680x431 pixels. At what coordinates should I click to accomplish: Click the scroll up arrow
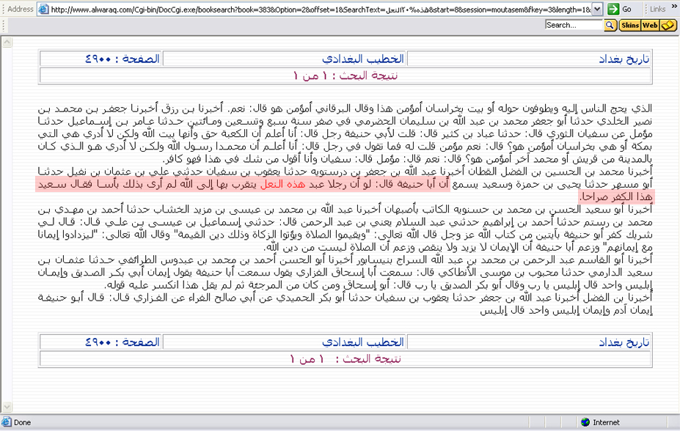[7, 42]
